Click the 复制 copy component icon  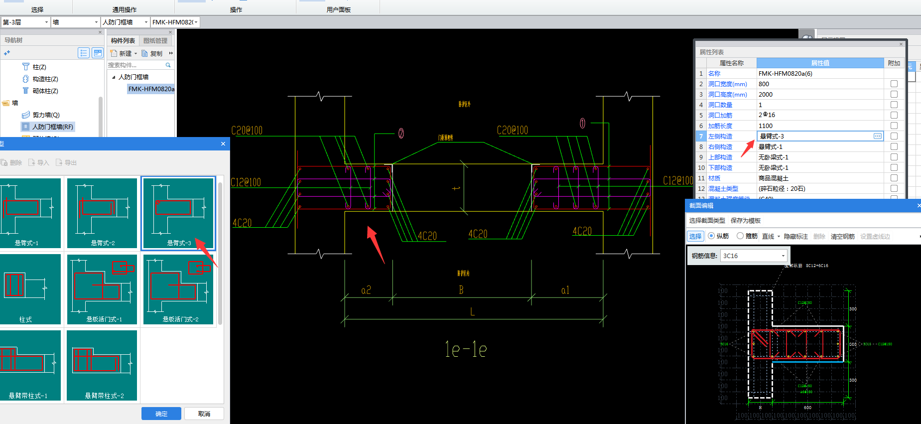pyautogui.click(x=145, y=53)
